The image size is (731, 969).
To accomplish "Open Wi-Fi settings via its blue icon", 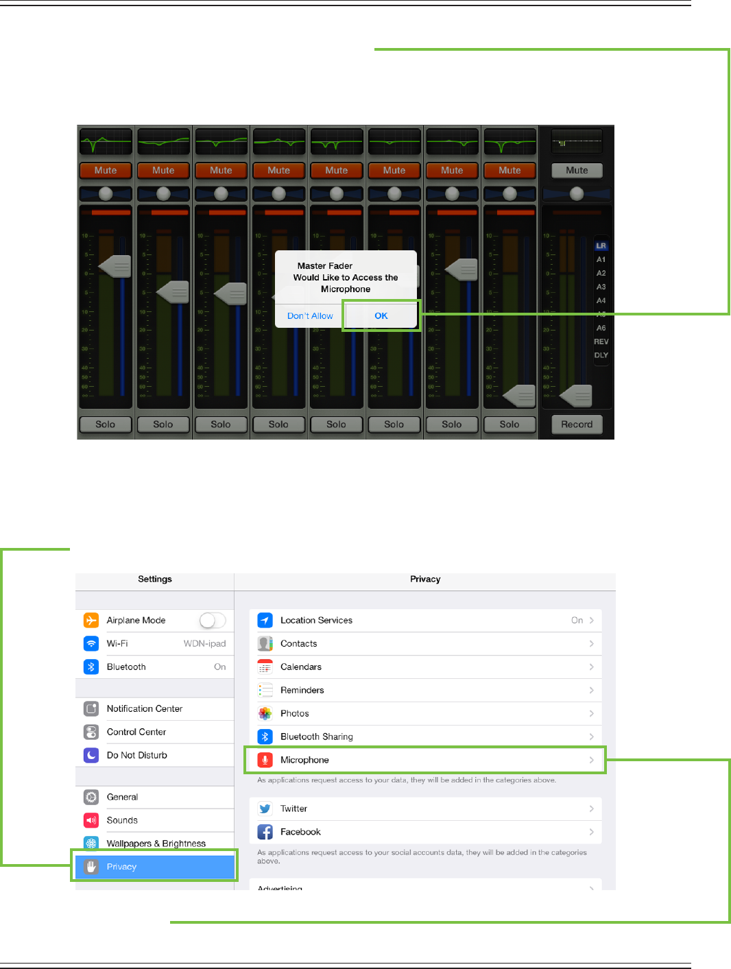I will click(91, 643).
